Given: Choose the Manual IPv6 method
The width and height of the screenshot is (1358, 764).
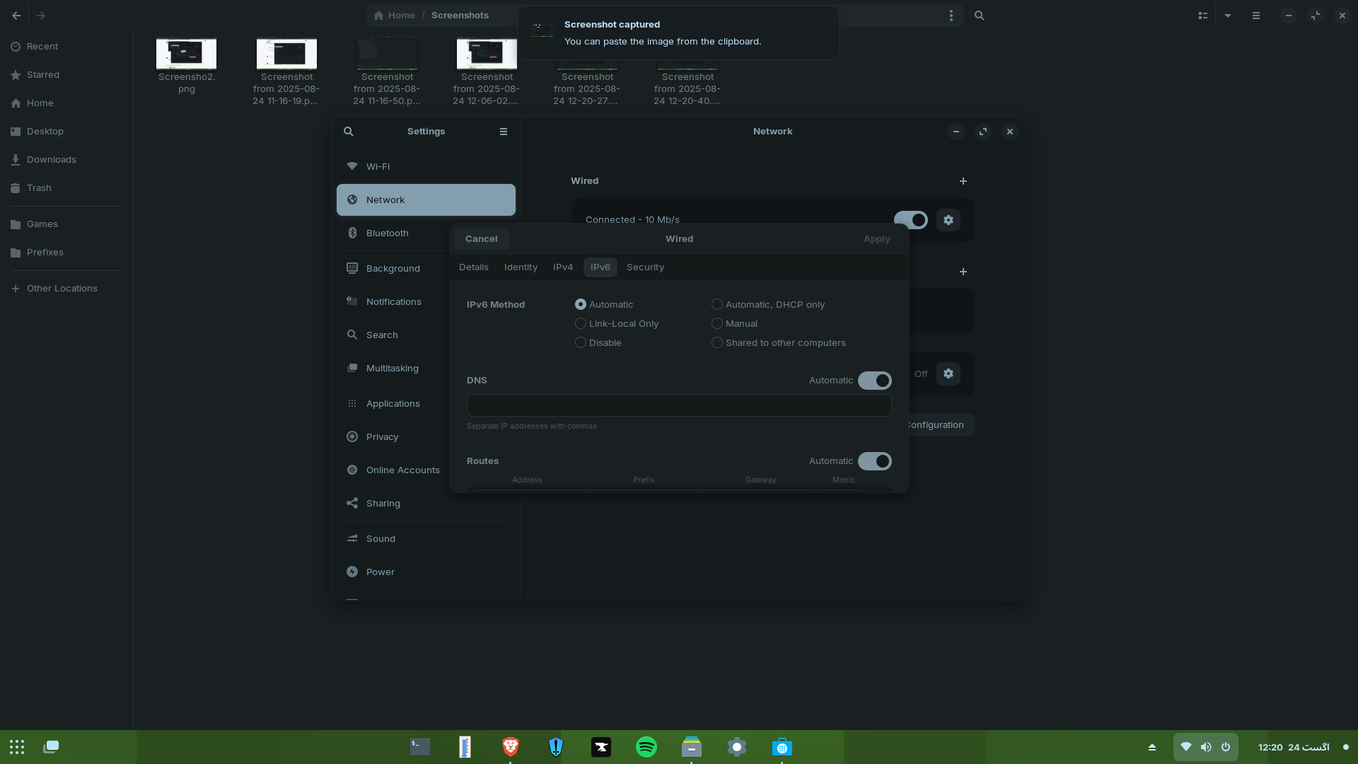Looking at the screenshot, I should tap(716, 323).
